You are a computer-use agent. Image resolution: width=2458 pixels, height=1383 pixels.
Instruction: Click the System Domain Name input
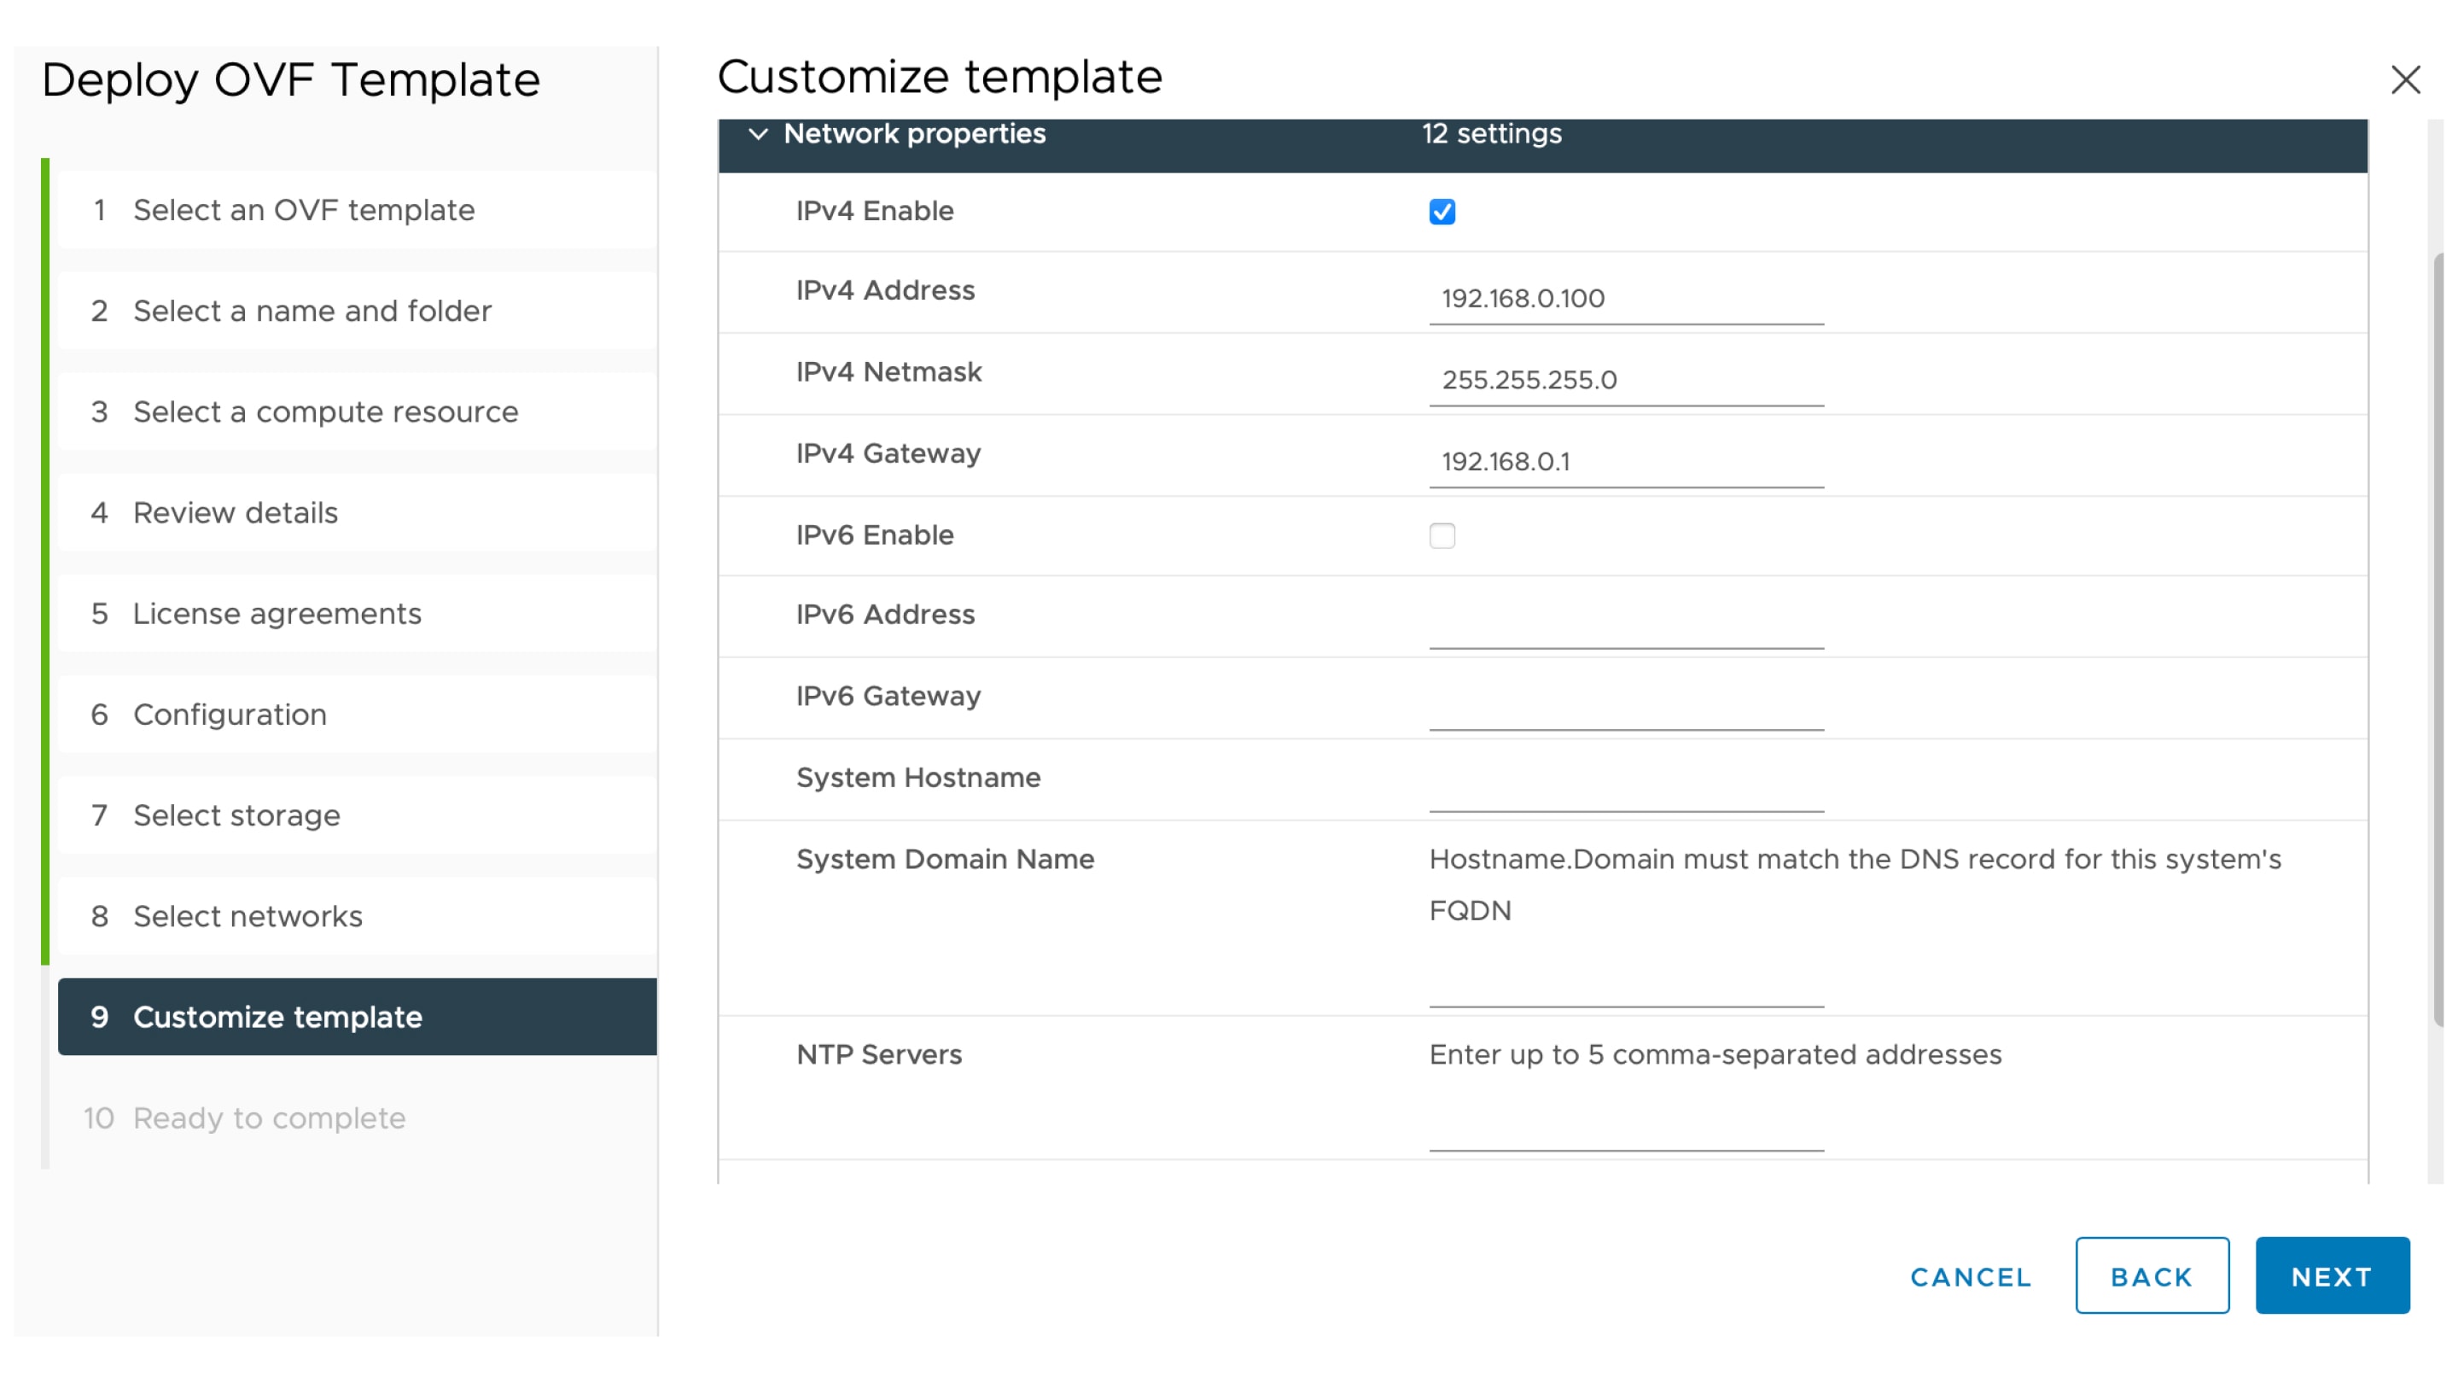[x=1625, y=983]
